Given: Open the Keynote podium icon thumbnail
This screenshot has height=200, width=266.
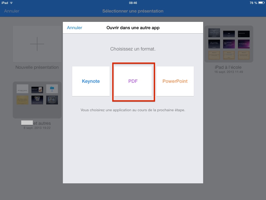Looking at the screenshot, I should [52, 89].
